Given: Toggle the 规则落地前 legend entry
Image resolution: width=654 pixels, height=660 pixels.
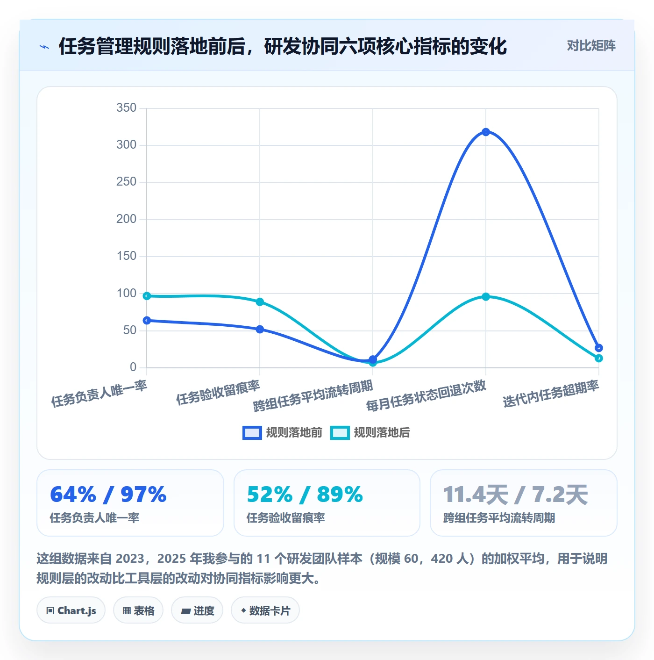Looking at the screenshot, I should [283, 433].
